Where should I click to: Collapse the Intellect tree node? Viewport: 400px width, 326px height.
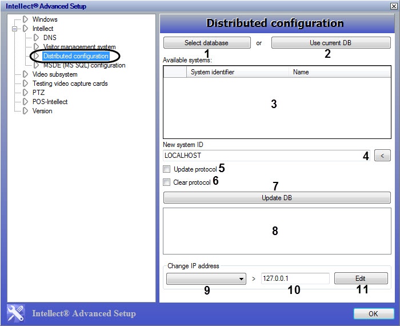tap(14, 29)
